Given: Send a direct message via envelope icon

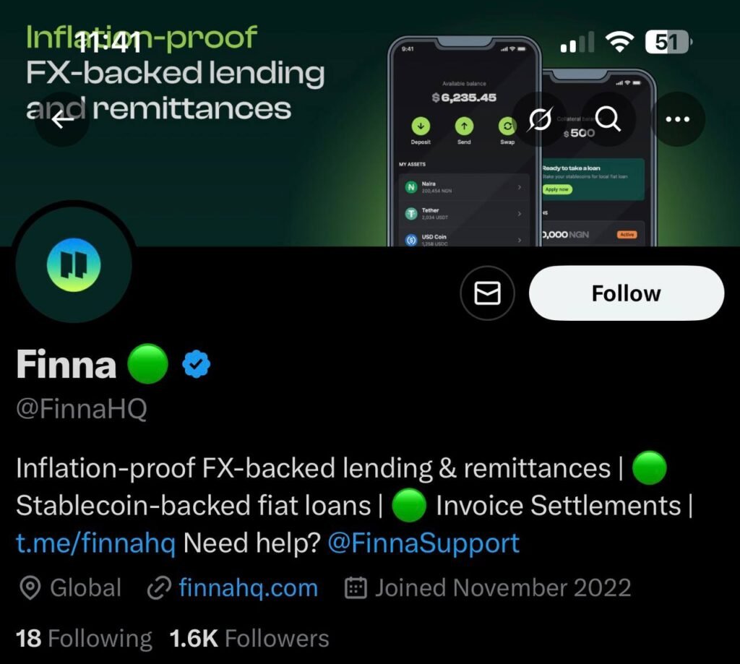Looking at the screenshot, I should click(x=487, y=293).
